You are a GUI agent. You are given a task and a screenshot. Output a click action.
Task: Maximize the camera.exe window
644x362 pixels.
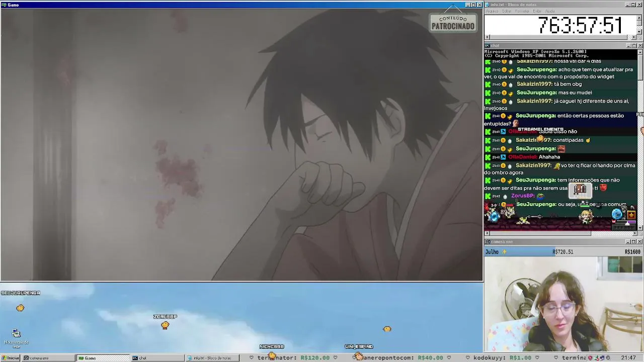click(634, 242)
